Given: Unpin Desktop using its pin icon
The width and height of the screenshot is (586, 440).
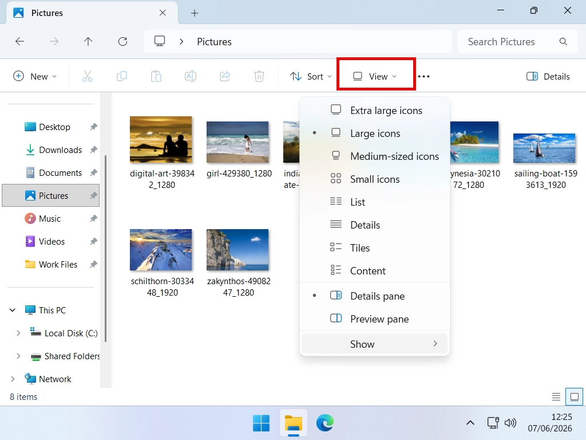Looking at the screenshot, I should pyautogui.click(x=93, y=127).
